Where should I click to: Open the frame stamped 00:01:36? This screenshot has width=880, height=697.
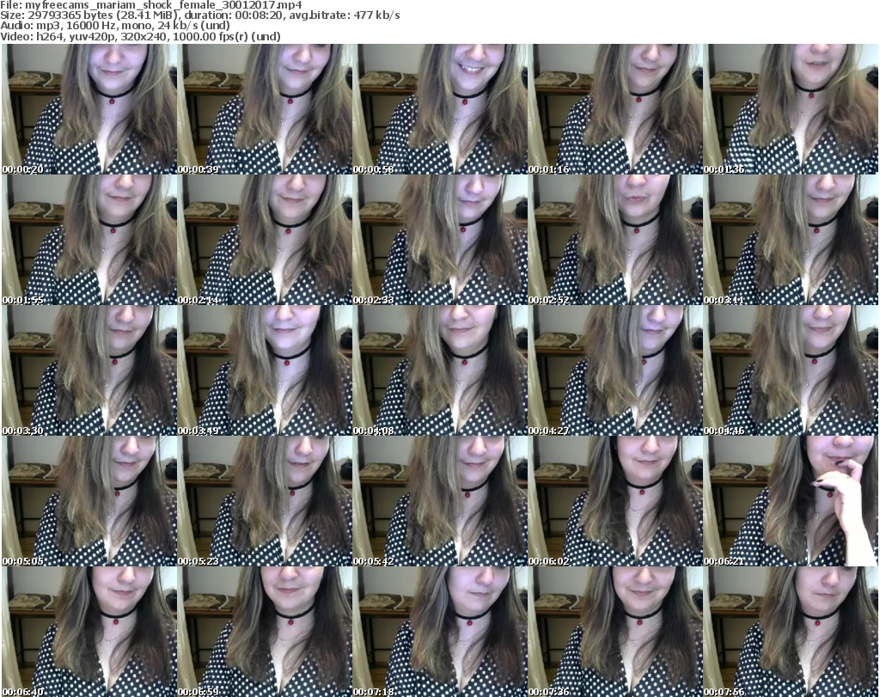pos(791,109)
